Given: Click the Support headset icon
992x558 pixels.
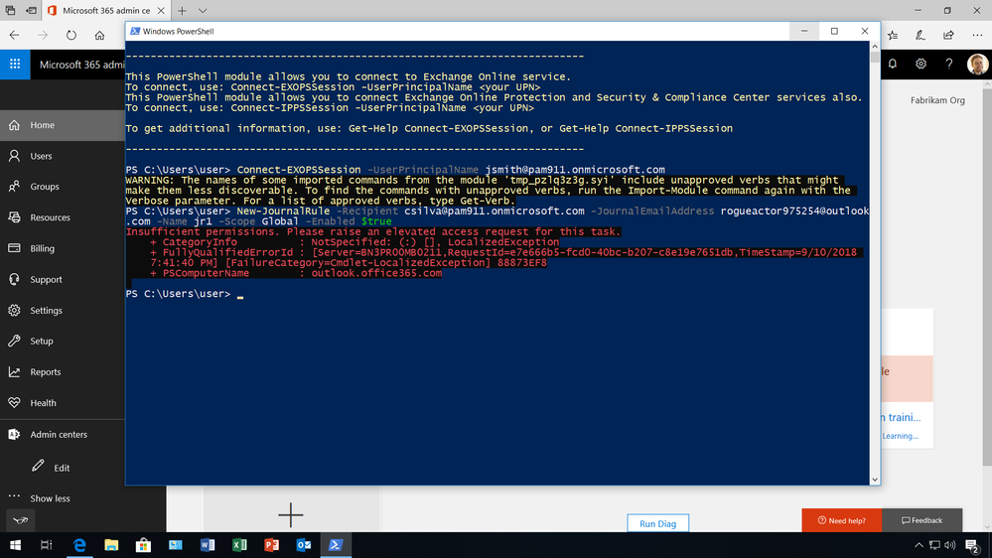Looking at the screenshot, I should point(14,279).
